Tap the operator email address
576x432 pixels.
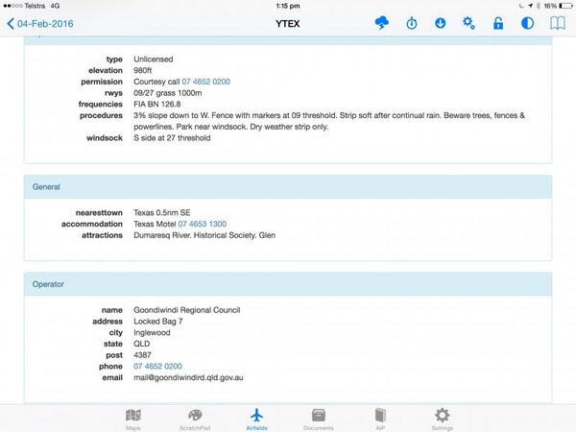(188, 377)
